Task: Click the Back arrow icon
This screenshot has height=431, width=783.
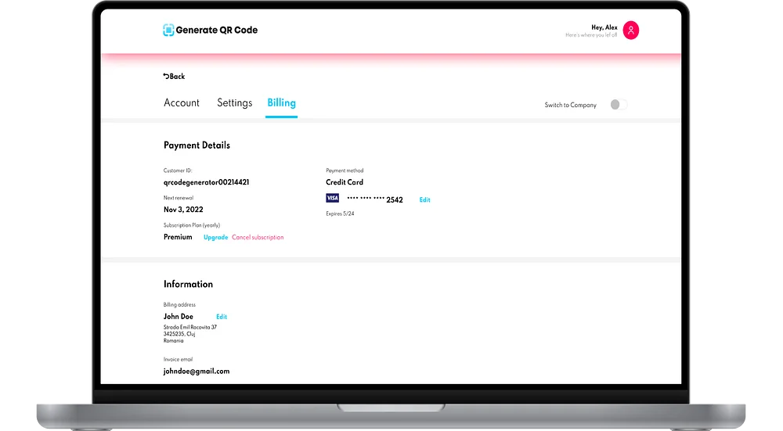Action: point(166,77)
